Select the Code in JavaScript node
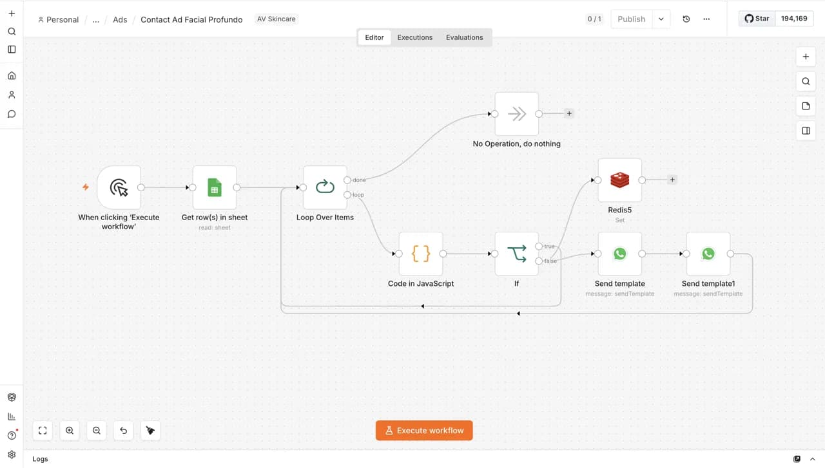The width and height of the screenshot is (825, 468). click(421, 254)
